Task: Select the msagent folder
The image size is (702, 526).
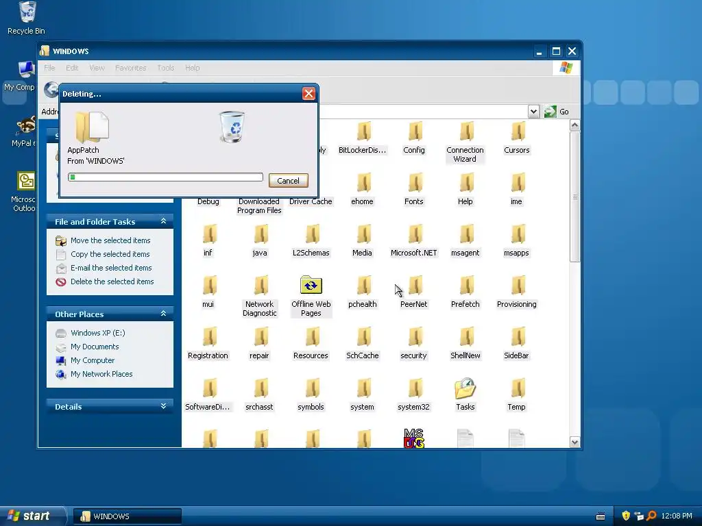Action: pos(465,240)
